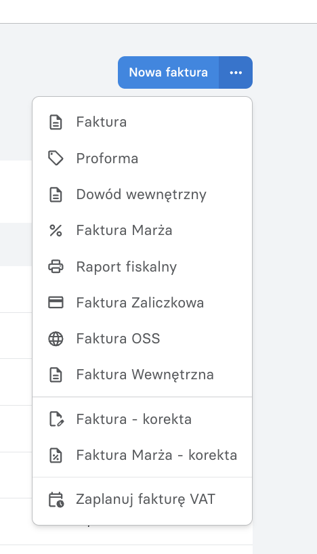Click the globe icon for Faktura OSS
317x554 pixels.
(x=56, y=339)
